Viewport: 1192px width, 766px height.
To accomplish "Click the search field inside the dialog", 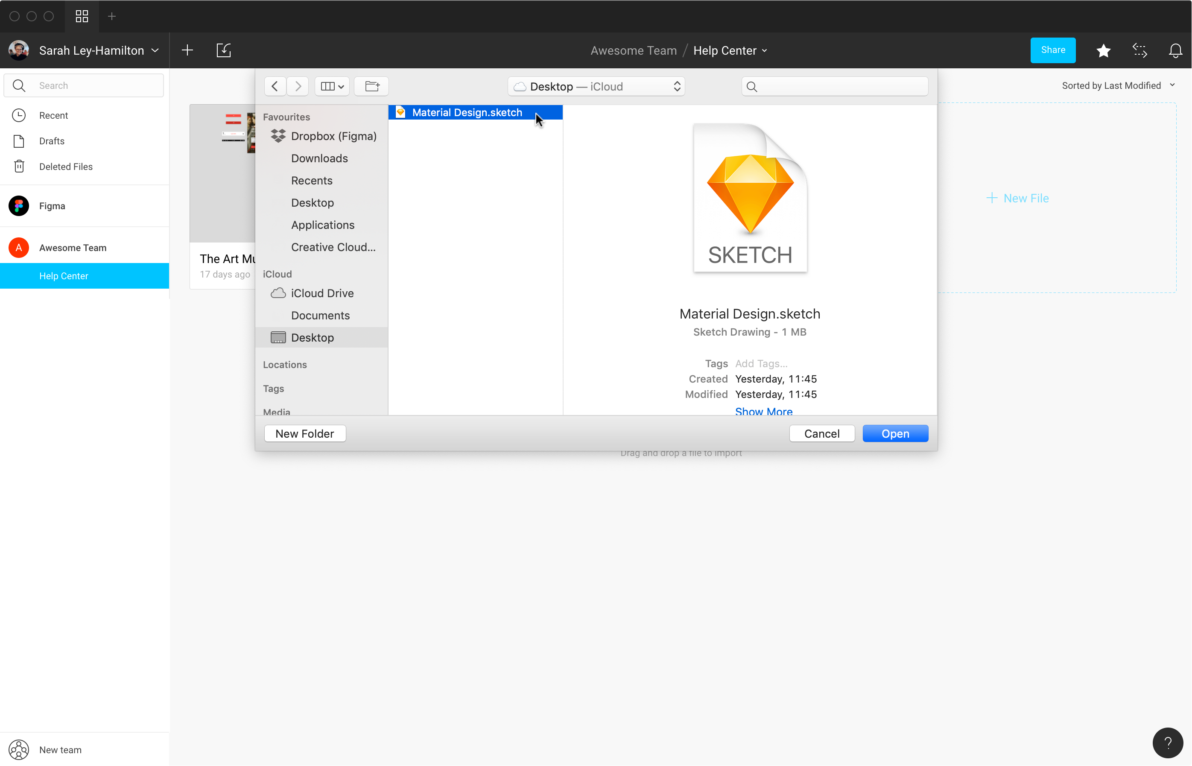I will [834, 85].
